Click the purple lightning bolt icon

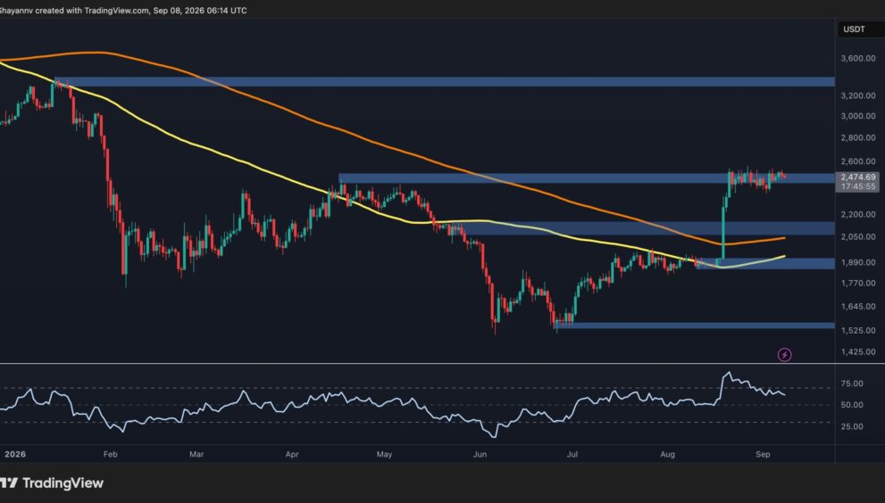tap(785, 355)
